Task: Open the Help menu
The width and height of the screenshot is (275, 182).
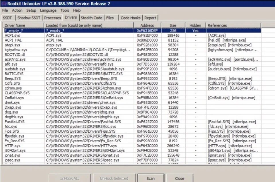Action: pyautogui.click(x=77, y=11)
